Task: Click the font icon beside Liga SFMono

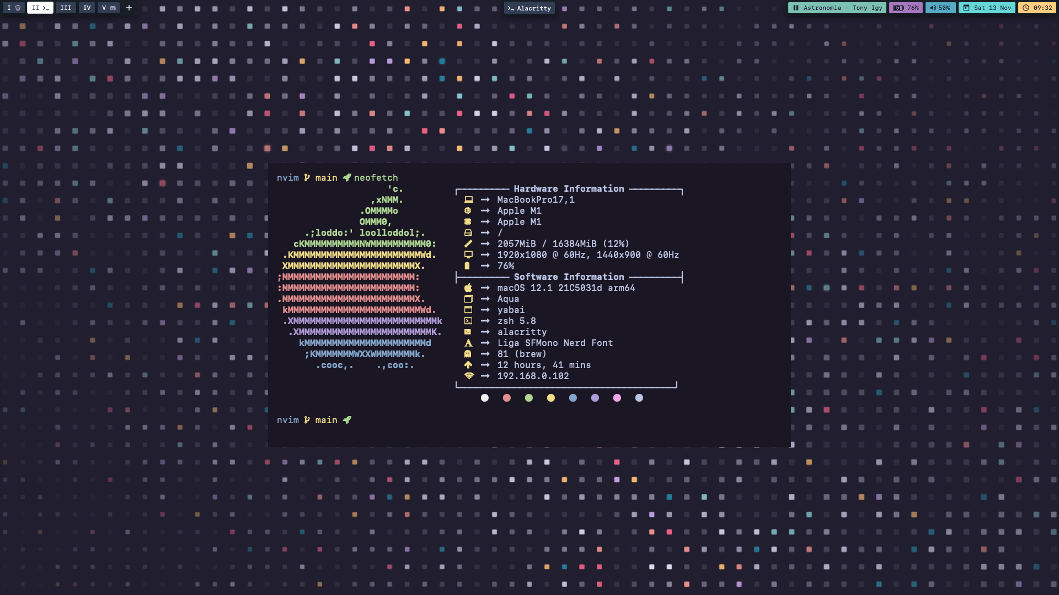Action: click(468, 343)
